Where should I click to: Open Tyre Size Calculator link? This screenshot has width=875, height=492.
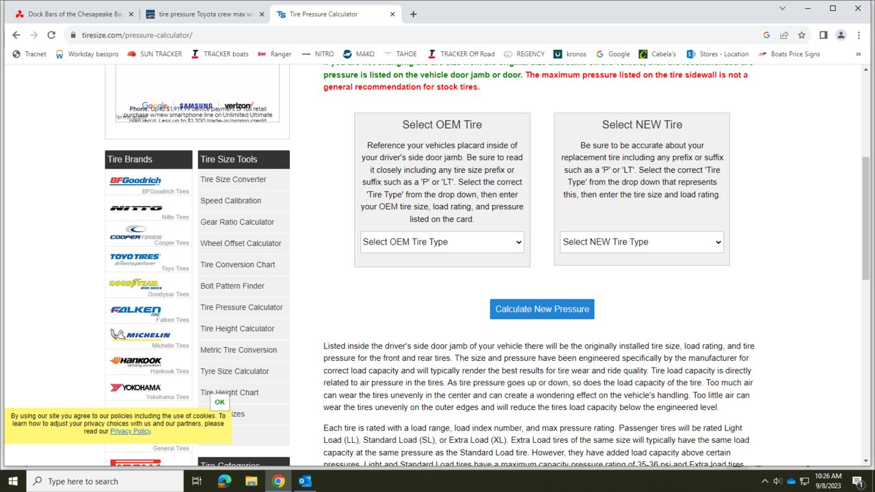[234, 371]
